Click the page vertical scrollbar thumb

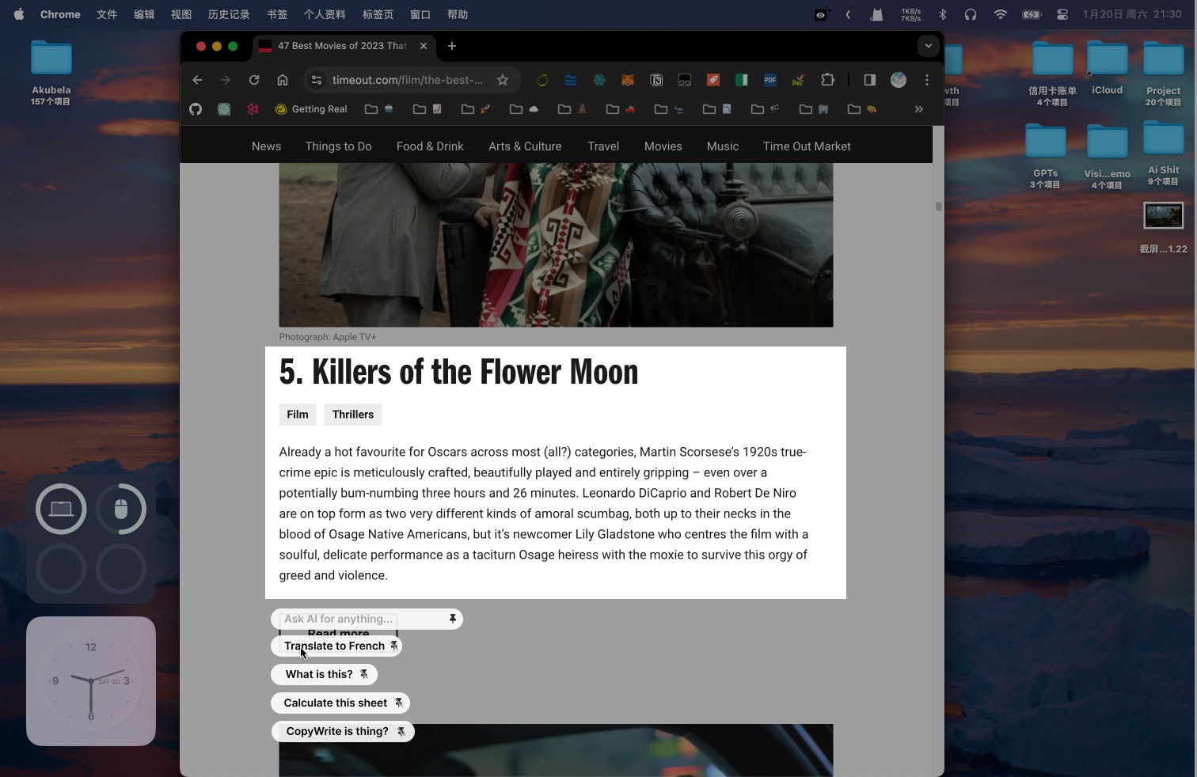(938, 207)
